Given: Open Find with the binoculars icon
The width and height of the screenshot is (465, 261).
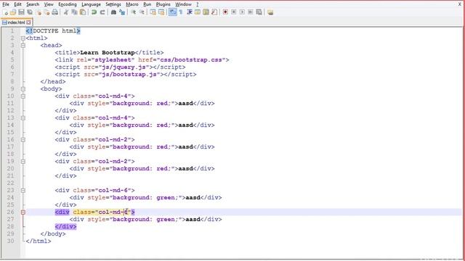Looking at the screenshot, I should 113,12.
